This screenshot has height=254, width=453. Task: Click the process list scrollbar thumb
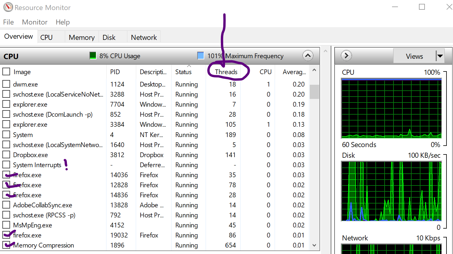tap(314, 92)
